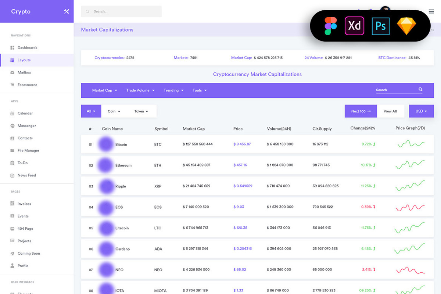Click the BTC Dominance value 45.81%
The width and height of the screenshot is (441, 294).
[414, 58]
